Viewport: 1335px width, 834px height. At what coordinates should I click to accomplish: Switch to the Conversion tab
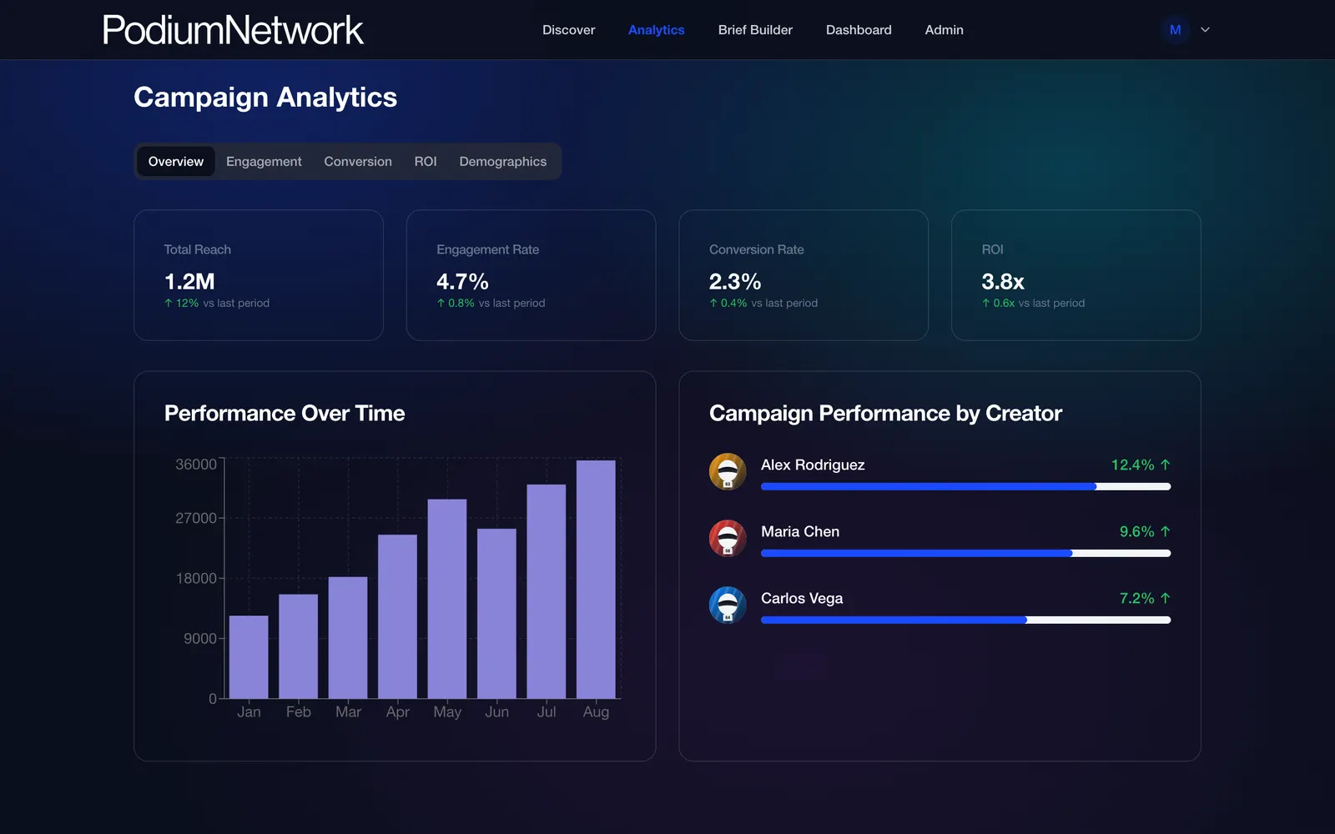pos(358,161)
